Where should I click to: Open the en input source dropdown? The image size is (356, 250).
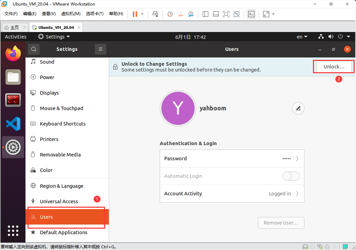coord(302,37)
